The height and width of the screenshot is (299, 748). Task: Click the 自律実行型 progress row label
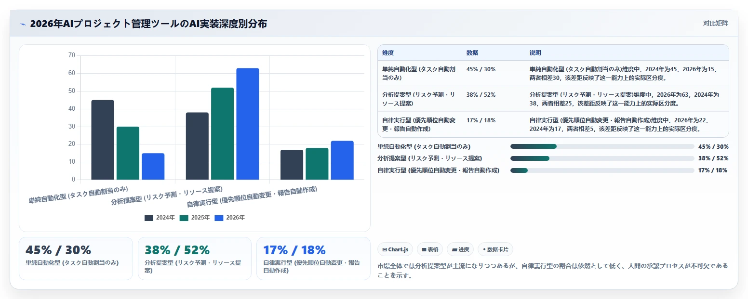click(x=439, y=170)
